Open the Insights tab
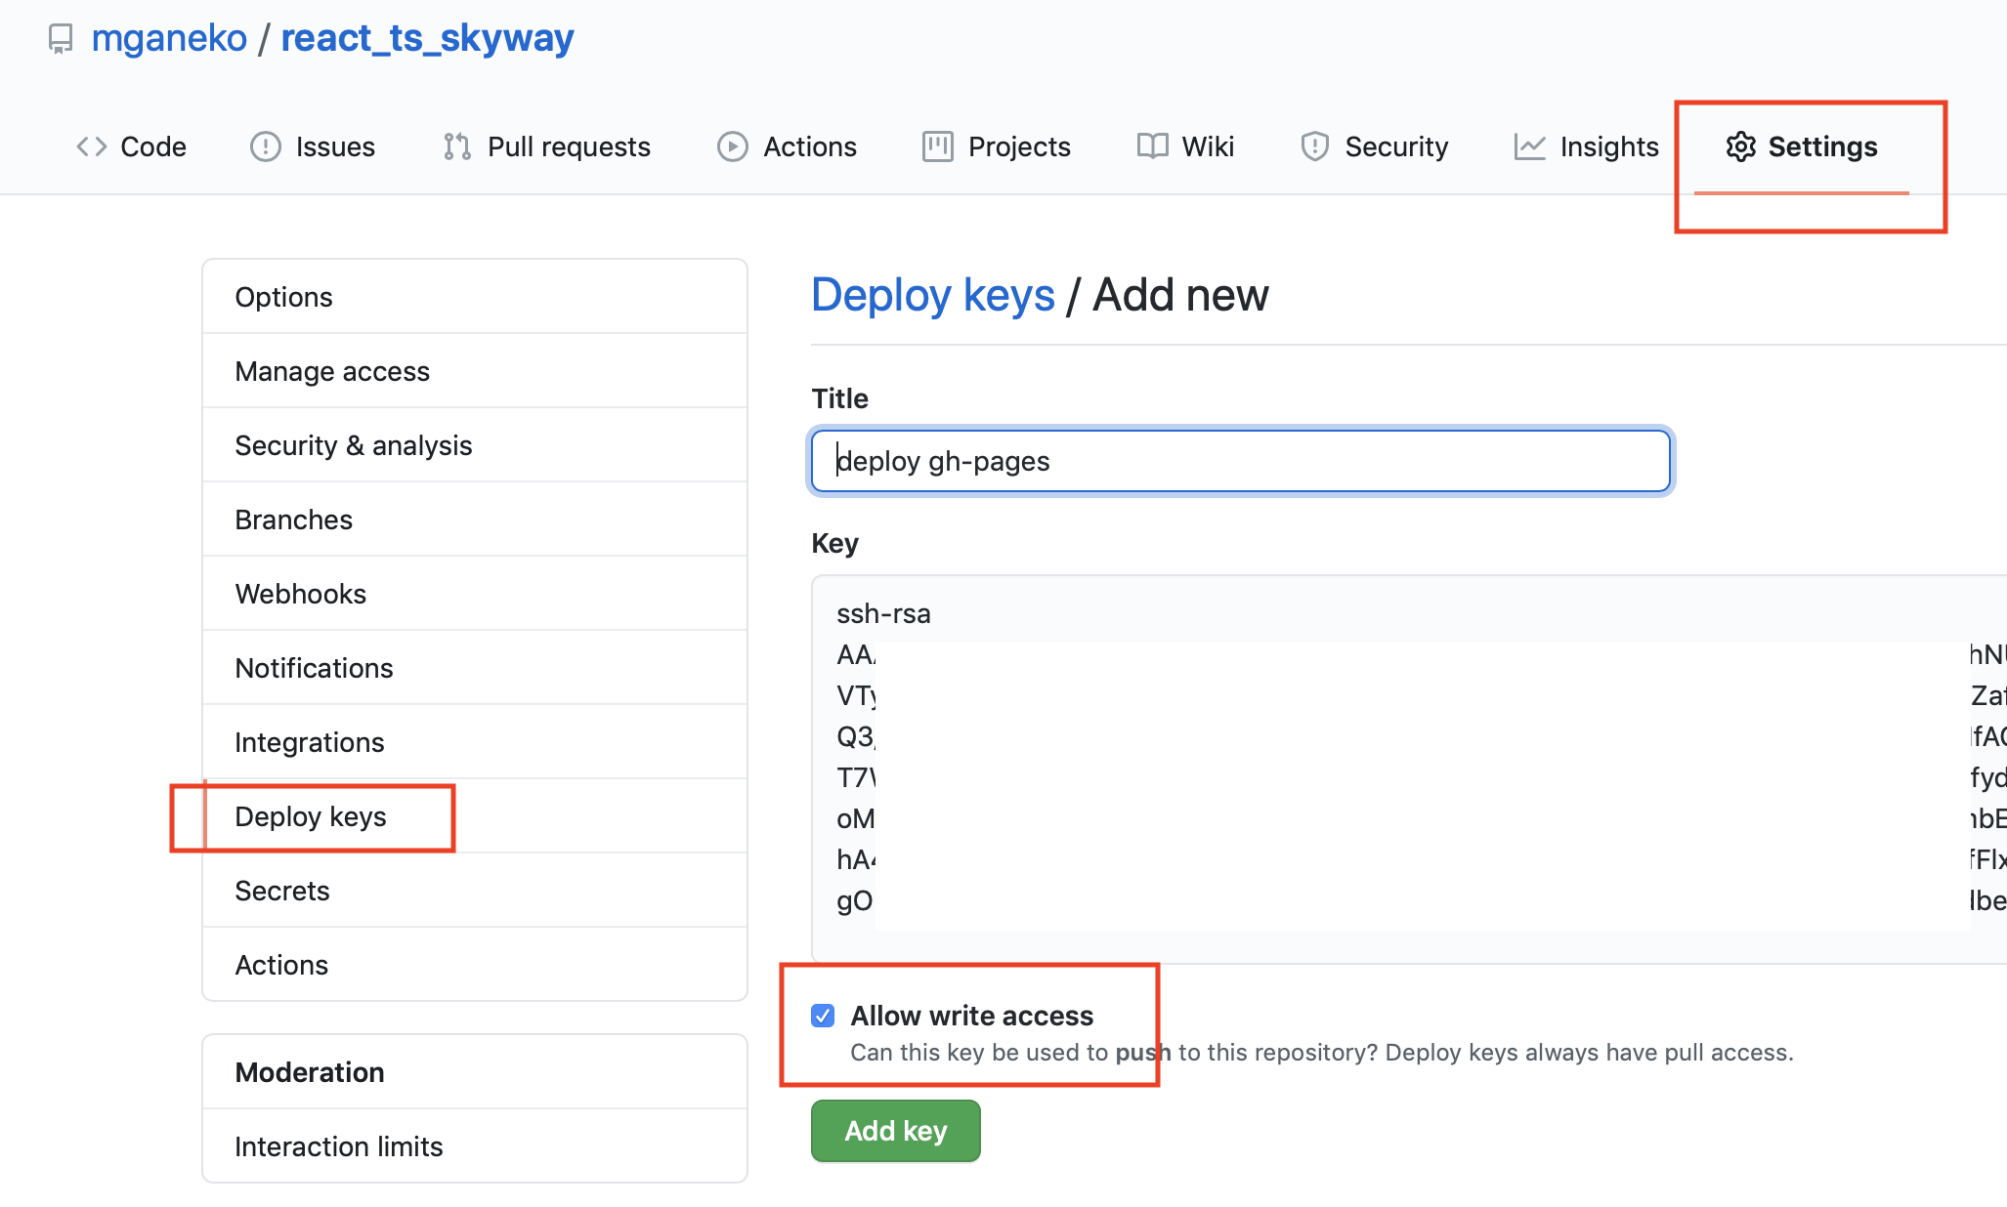The image size is (2007, 1207). [x=1587, y=146]
